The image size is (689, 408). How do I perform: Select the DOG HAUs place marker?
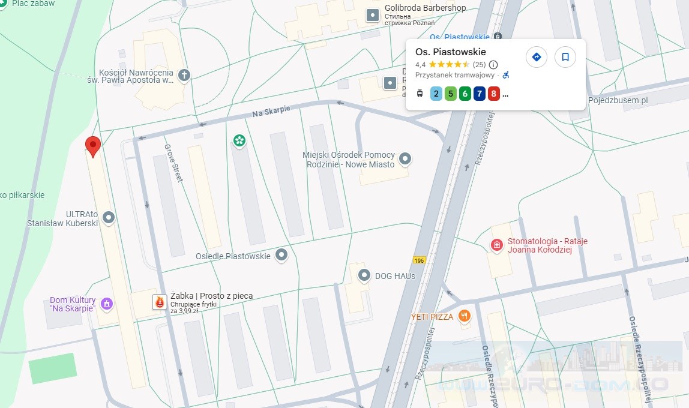pyautogui.click(x=364, y=276)
